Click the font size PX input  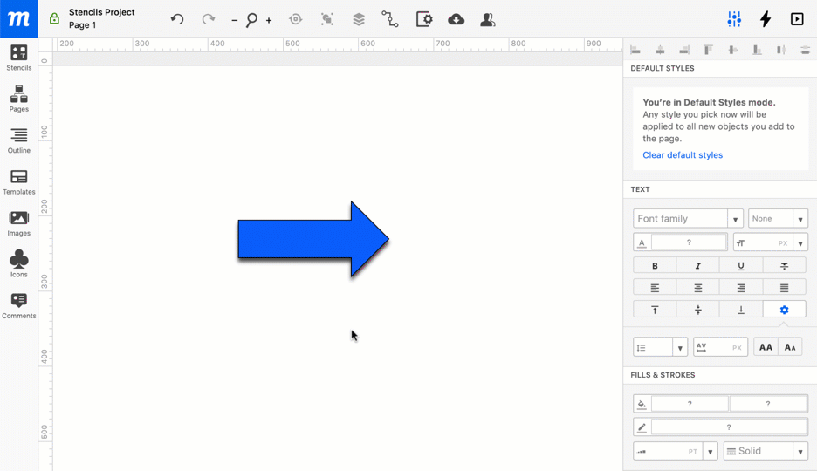pos(764,243)
